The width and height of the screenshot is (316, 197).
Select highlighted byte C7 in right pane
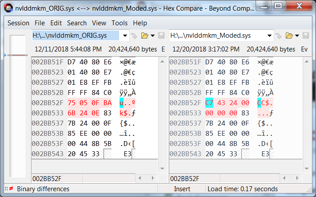tap(209, 103)
